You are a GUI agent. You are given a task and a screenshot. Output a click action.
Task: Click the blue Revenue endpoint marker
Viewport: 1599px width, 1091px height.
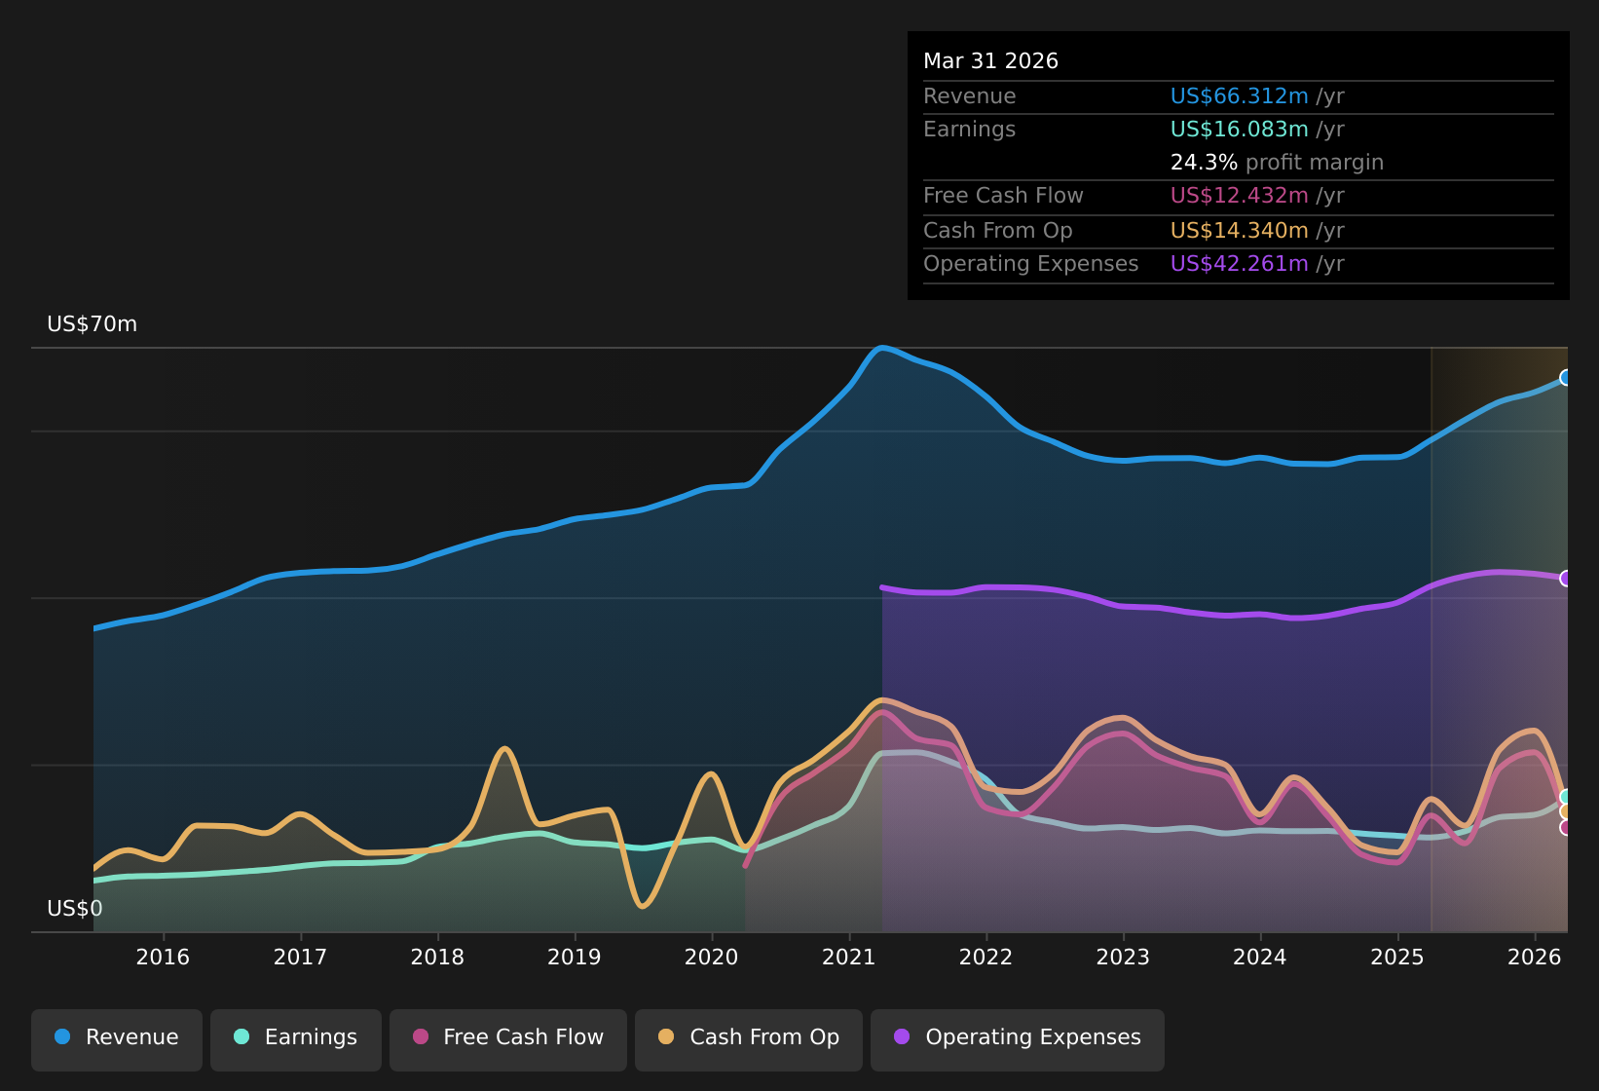pyautogui.click(x=1566, y=377)
